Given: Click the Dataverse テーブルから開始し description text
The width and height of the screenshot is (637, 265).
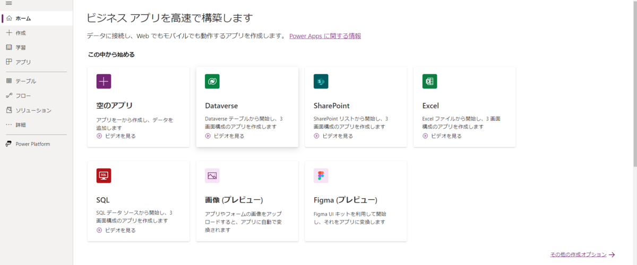Looking at the screenshot, I should (244, 123).
